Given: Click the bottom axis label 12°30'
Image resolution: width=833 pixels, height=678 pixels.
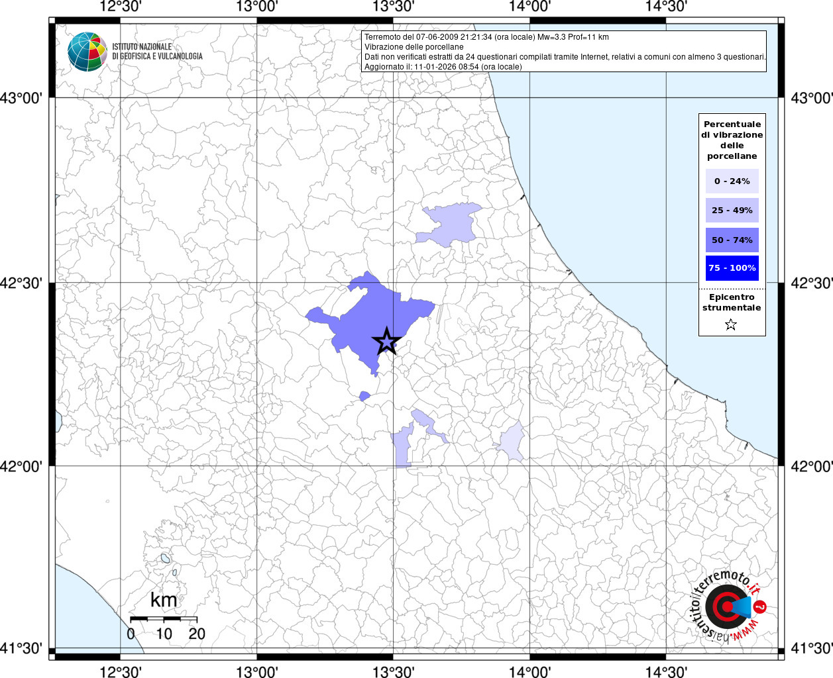Looking at the screenshot, I should click(121, 671).
